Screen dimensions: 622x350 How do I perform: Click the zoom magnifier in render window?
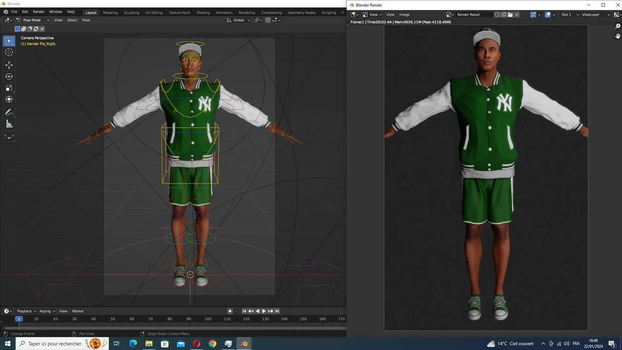pyautogui.click(x=617, y=26)
